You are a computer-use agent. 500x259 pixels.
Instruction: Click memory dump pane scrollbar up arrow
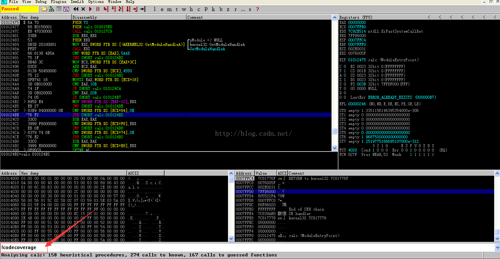click(x=231, y=174)
